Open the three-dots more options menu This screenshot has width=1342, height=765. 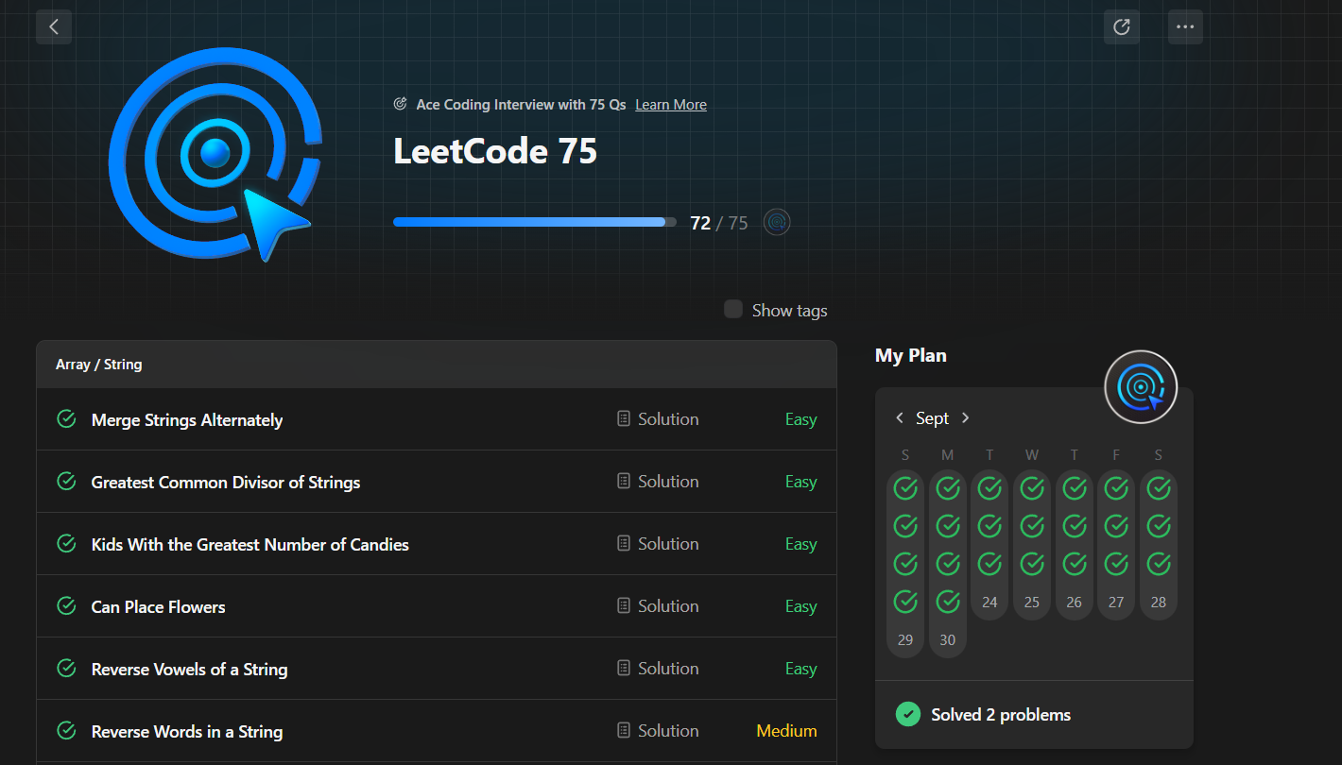(1185, 26)
